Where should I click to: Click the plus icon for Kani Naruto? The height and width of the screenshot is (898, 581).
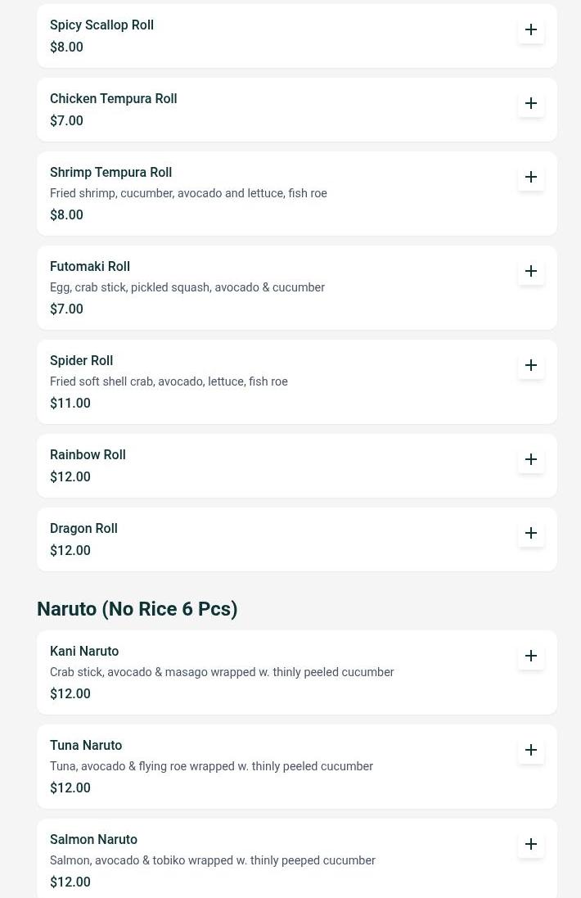530,656
